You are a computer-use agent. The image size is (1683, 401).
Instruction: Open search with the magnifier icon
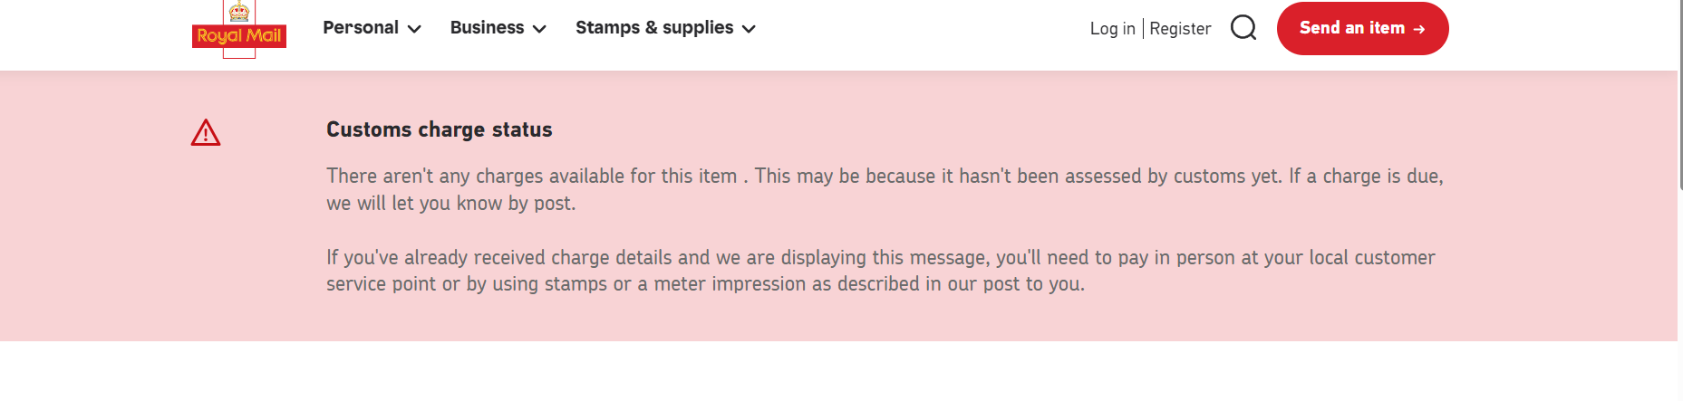(1243, 28)
